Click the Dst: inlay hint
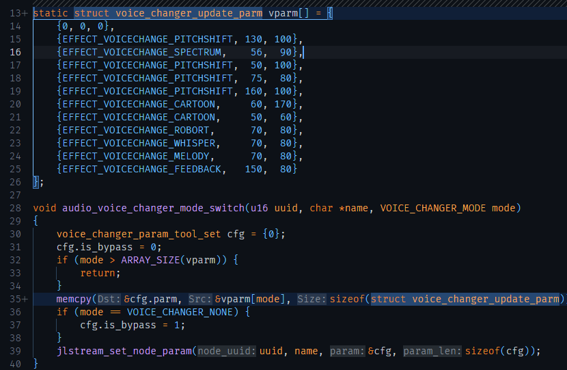 pos(109,299)
